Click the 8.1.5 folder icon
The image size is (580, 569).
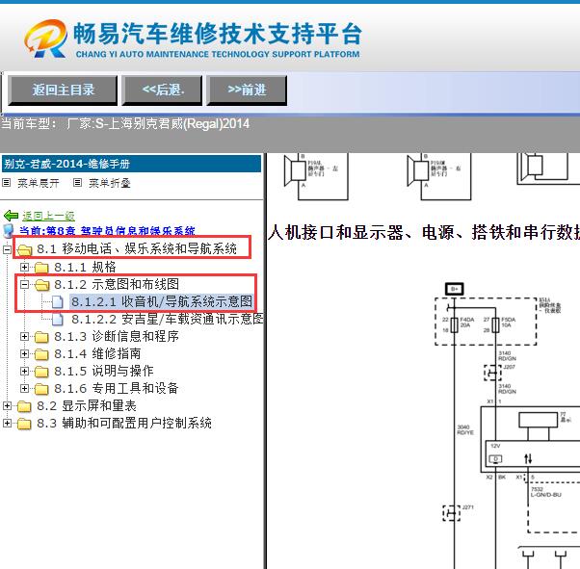click(x=41, y=372)
